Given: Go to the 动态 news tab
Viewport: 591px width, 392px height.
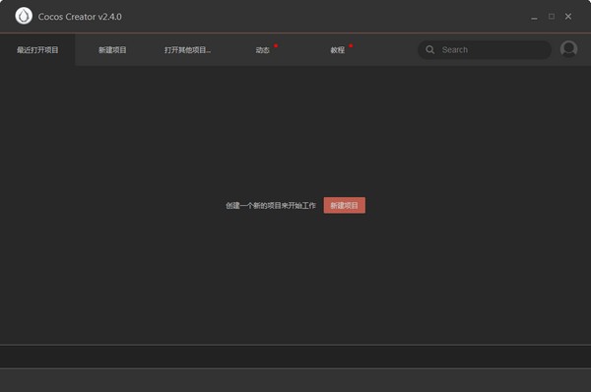Looking at the screenshot, I should 262,50.
